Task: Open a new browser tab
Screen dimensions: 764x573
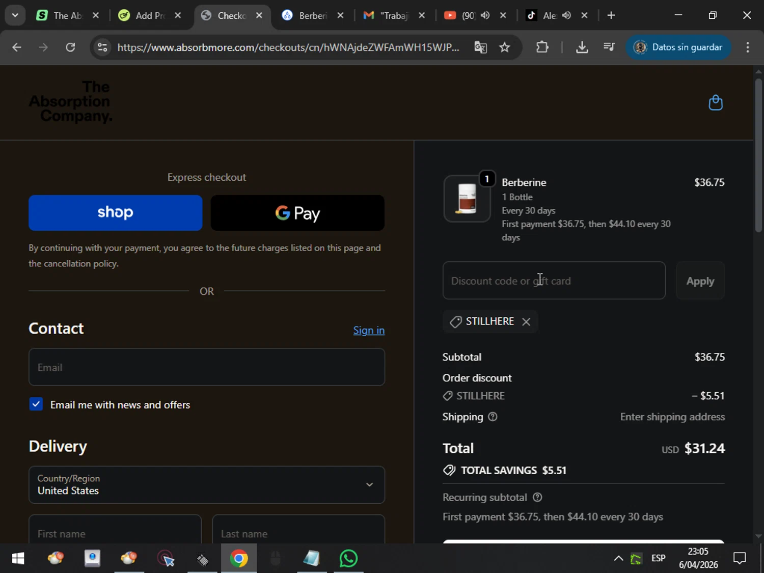Action: tap(611, 15)
